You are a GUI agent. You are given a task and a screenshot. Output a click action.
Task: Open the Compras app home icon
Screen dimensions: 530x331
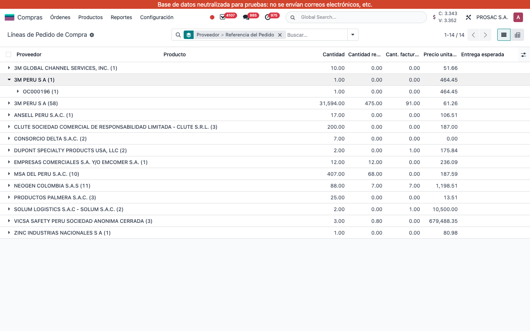[x=10, y=17]
